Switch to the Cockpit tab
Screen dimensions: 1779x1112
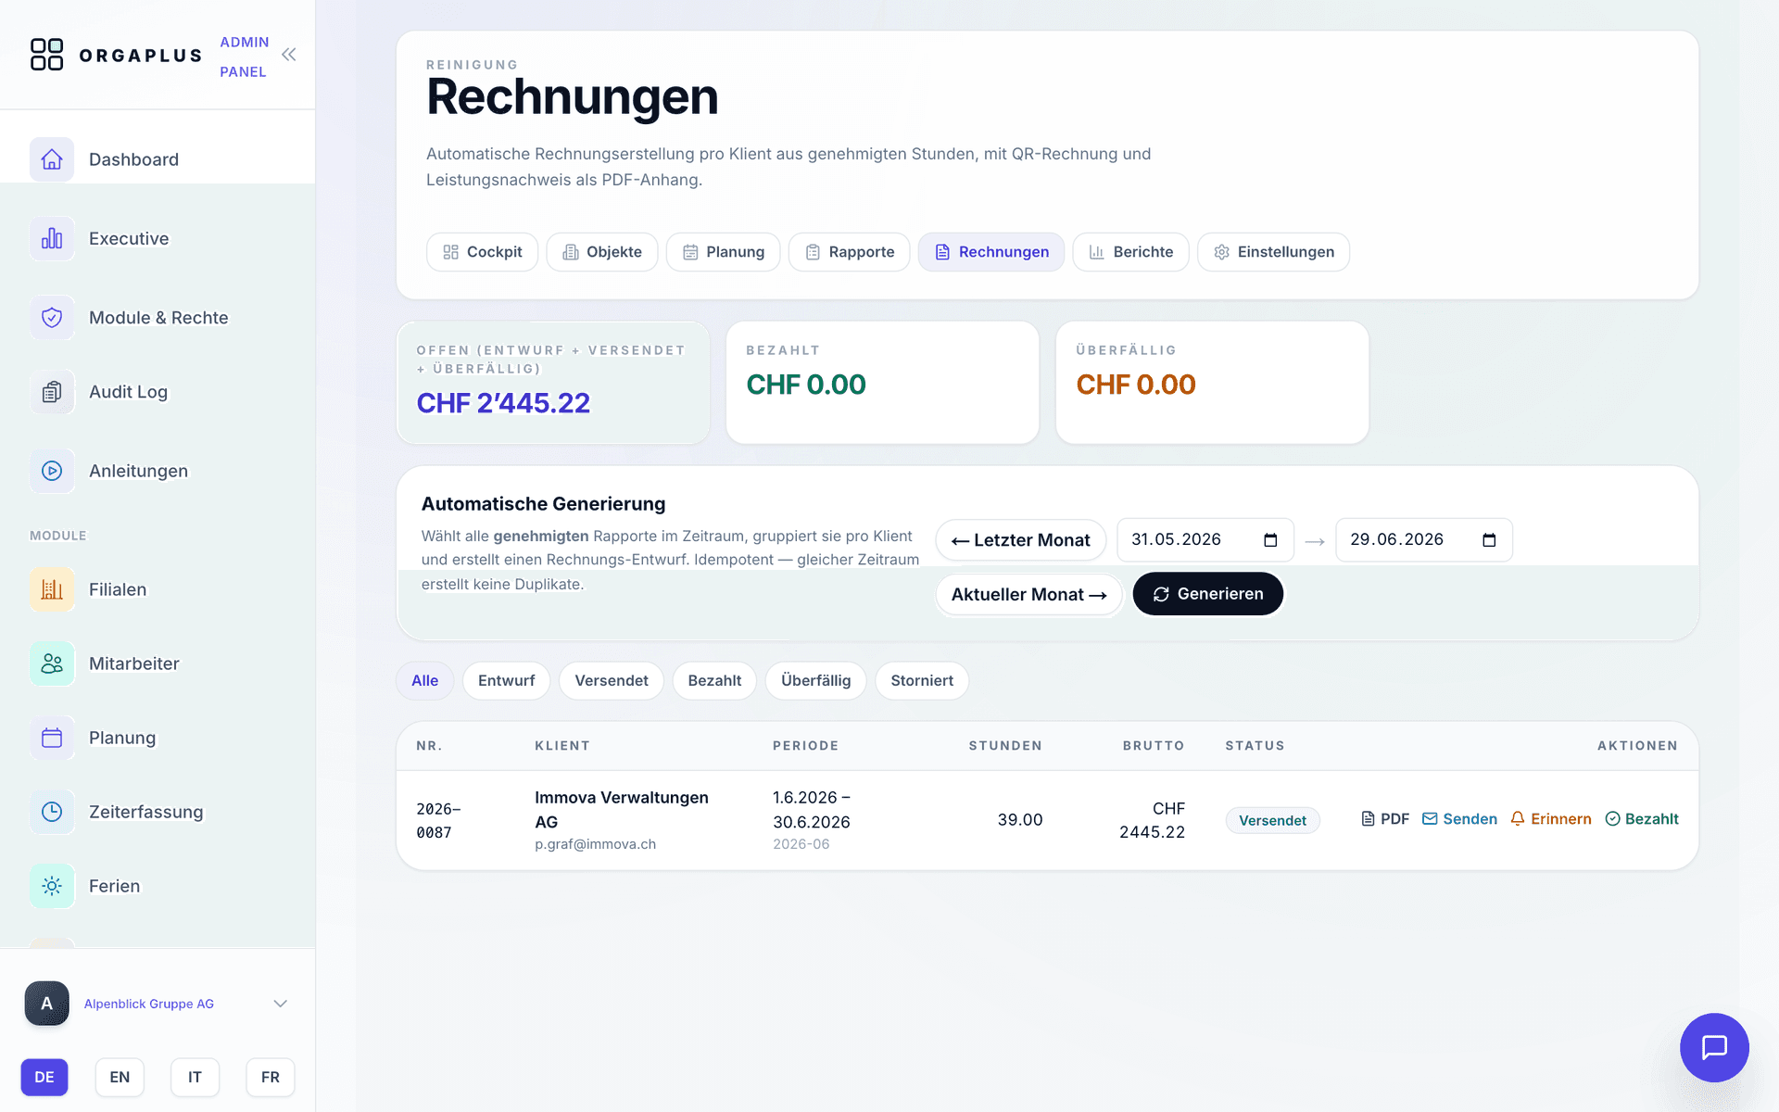coord(482,252)
